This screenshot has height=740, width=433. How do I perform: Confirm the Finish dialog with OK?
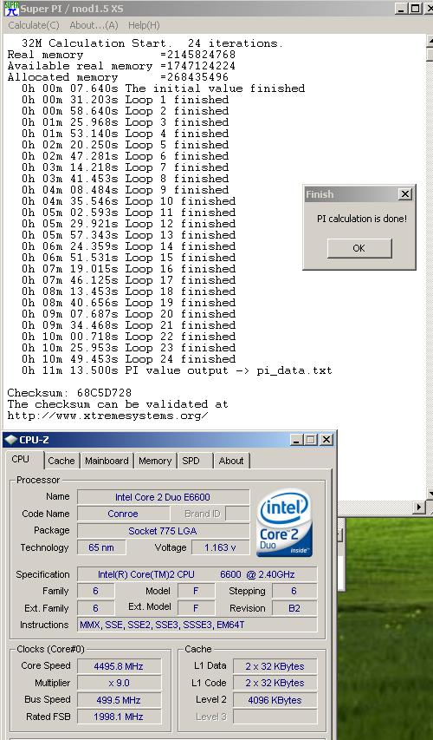tap(359, 248)
